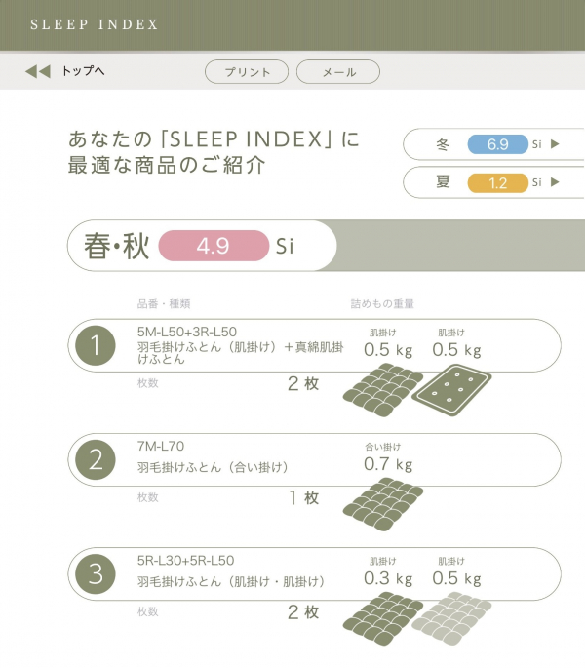585x668 pixels.
Task: Click the pink 4.9 spring-autumn index pill
Action: 213,246
